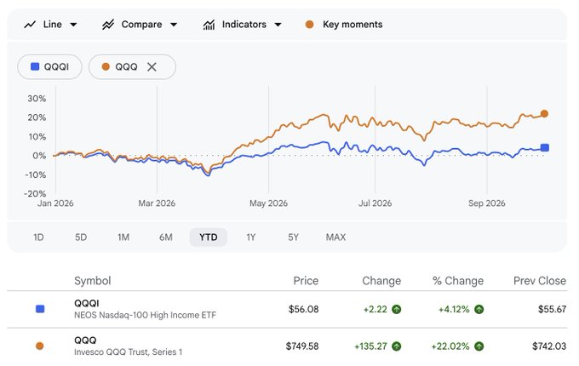Click the blue square in QQQI table row
Viewport: 579px width, 366px height.
click(40, 309)
